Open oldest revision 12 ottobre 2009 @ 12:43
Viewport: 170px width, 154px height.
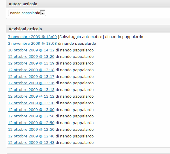pos(31,143)
